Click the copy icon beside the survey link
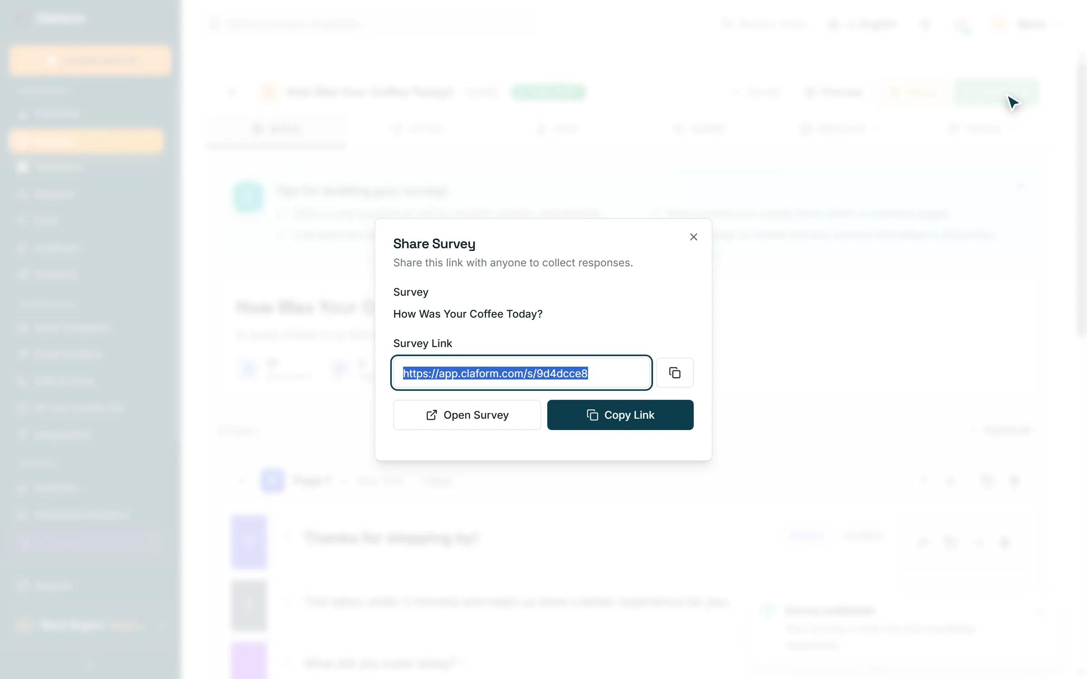Screen dimensions: 1087x679 point(674,373)
